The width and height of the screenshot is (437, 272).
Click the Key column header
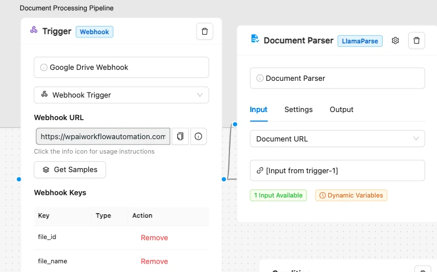click(44, 215)
